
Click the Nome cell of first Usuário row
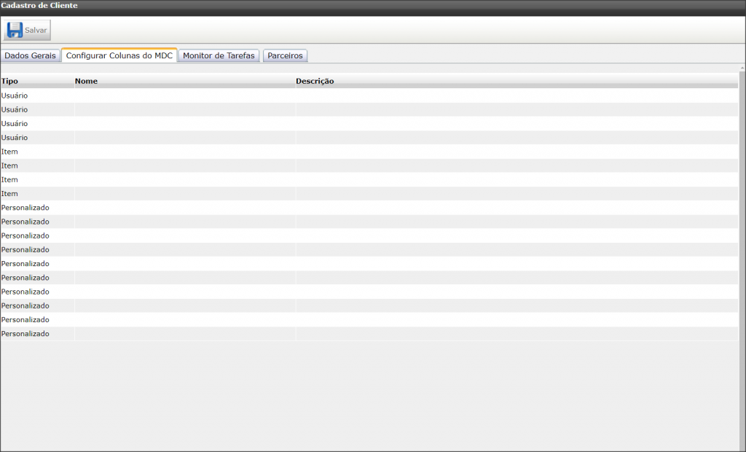[x=184, y=96]
